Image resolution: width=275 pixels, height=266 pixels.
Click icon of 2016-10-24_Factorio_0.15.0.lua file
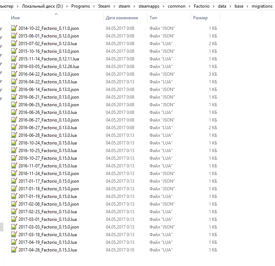coord(14,143)
